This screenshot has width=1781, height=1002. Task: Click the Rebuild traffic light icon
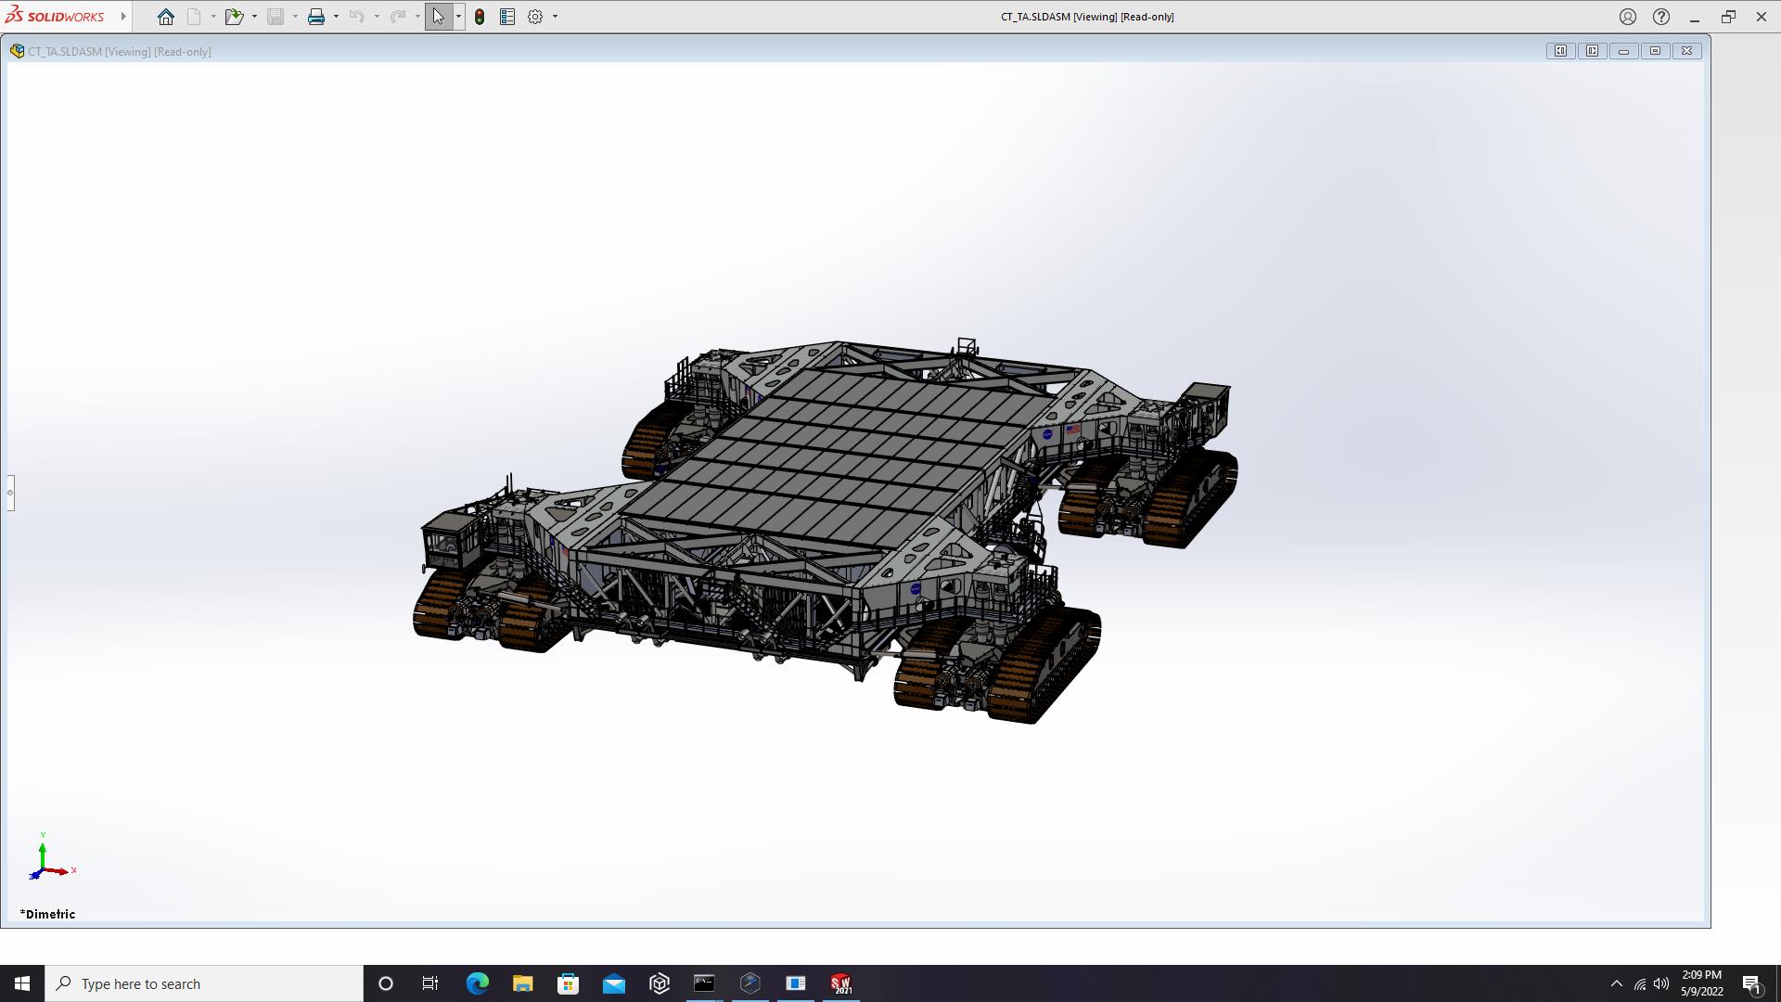(x=480, y=17)
